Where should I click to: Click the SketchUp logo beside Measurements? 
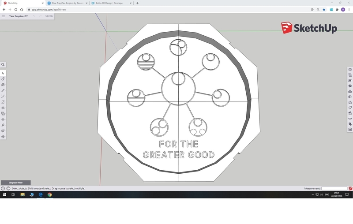tap(350, 188)
